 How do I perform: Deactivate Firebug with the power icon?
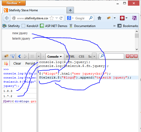[x=136, y=56]
